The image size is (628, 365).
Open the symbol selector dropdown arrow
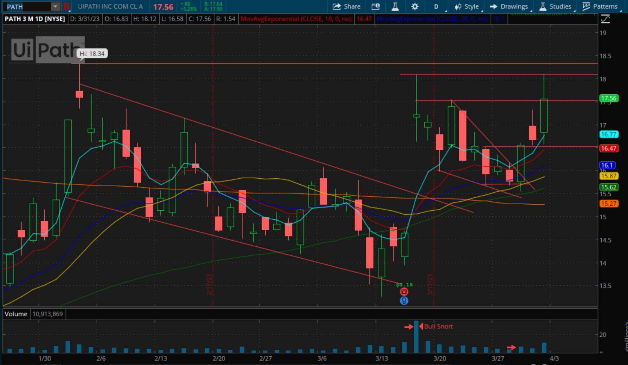coord(56,6)
